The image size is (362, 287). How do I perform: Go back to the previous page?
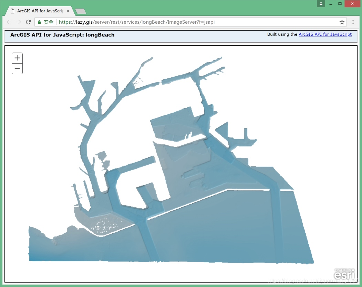9,22
